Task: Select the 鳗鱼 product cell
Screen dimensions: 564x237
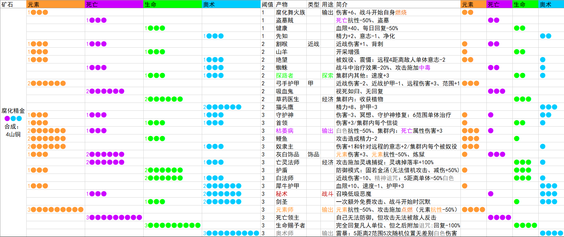Action: (x=291, y=138)
